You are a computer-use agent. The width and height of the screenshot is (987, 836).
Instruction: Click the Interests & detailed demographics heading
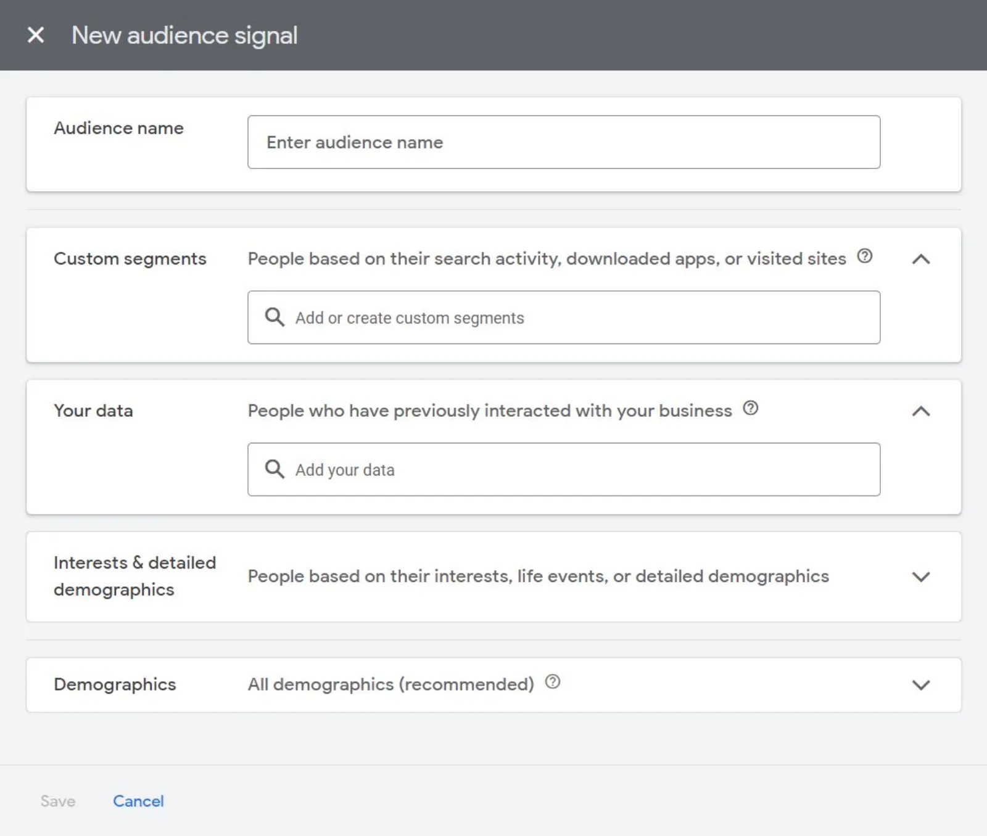[x=134, y=576]
